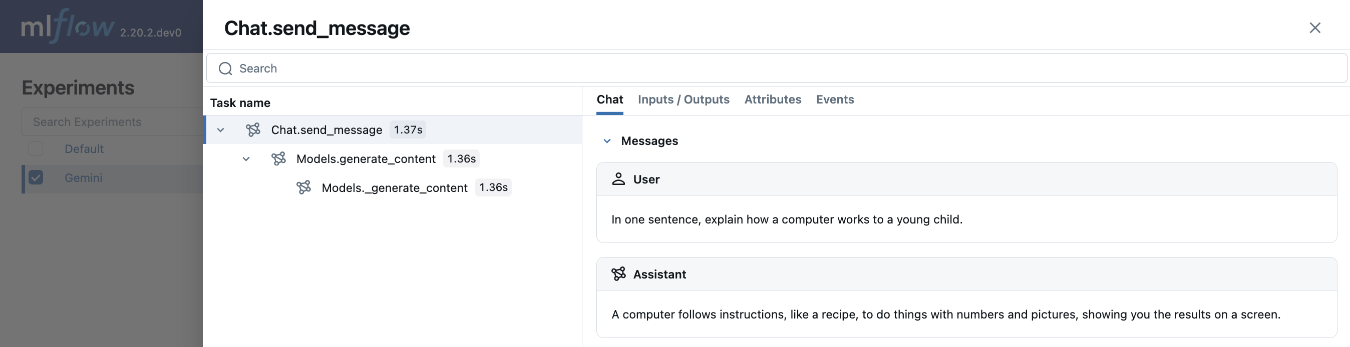Click the span icon beside Models._generate_content

pyautogui.click(x=303, y=187)
